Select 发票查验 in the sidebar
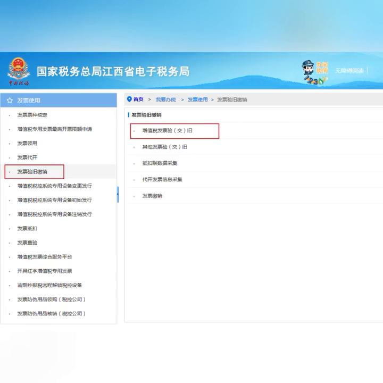The height and width of the screenshot is (383, 383). [27, 243]
